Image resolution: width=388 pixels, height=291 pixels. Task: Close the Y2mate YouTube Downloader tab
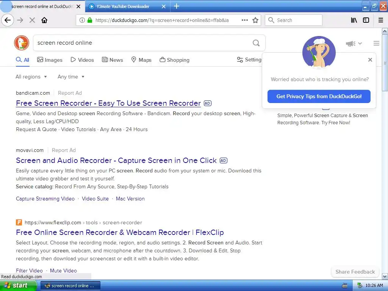coord(164,6)
